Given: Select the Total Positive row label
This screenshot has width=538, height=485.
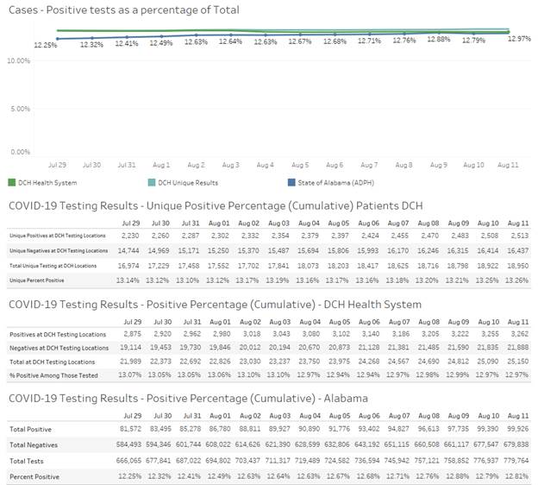Looking at the screenshot, I should pos(30,430).
